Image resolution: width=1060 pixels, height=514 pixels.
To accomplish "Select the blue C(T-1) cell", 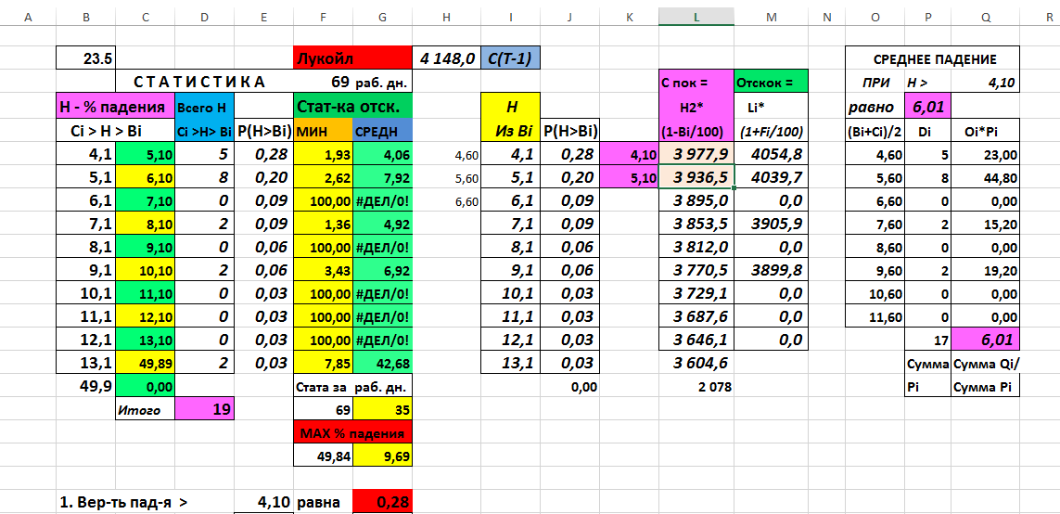I will tap(510, 58).
